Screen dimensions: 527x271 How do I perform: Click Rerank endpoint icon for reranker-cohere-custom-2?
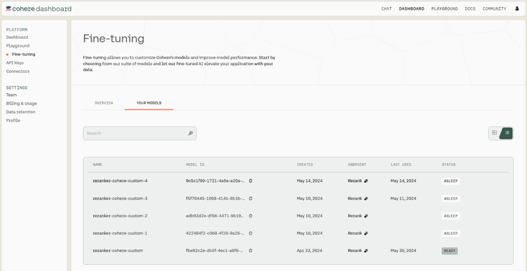tap(366, 216)
